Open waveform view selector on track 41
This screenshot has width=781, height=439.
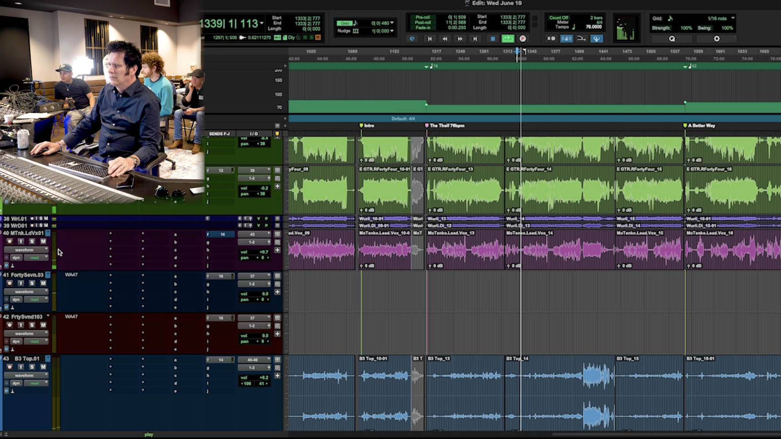26,292
